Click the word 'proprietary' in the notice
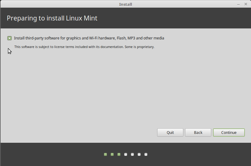 click(x=145, y=47)
